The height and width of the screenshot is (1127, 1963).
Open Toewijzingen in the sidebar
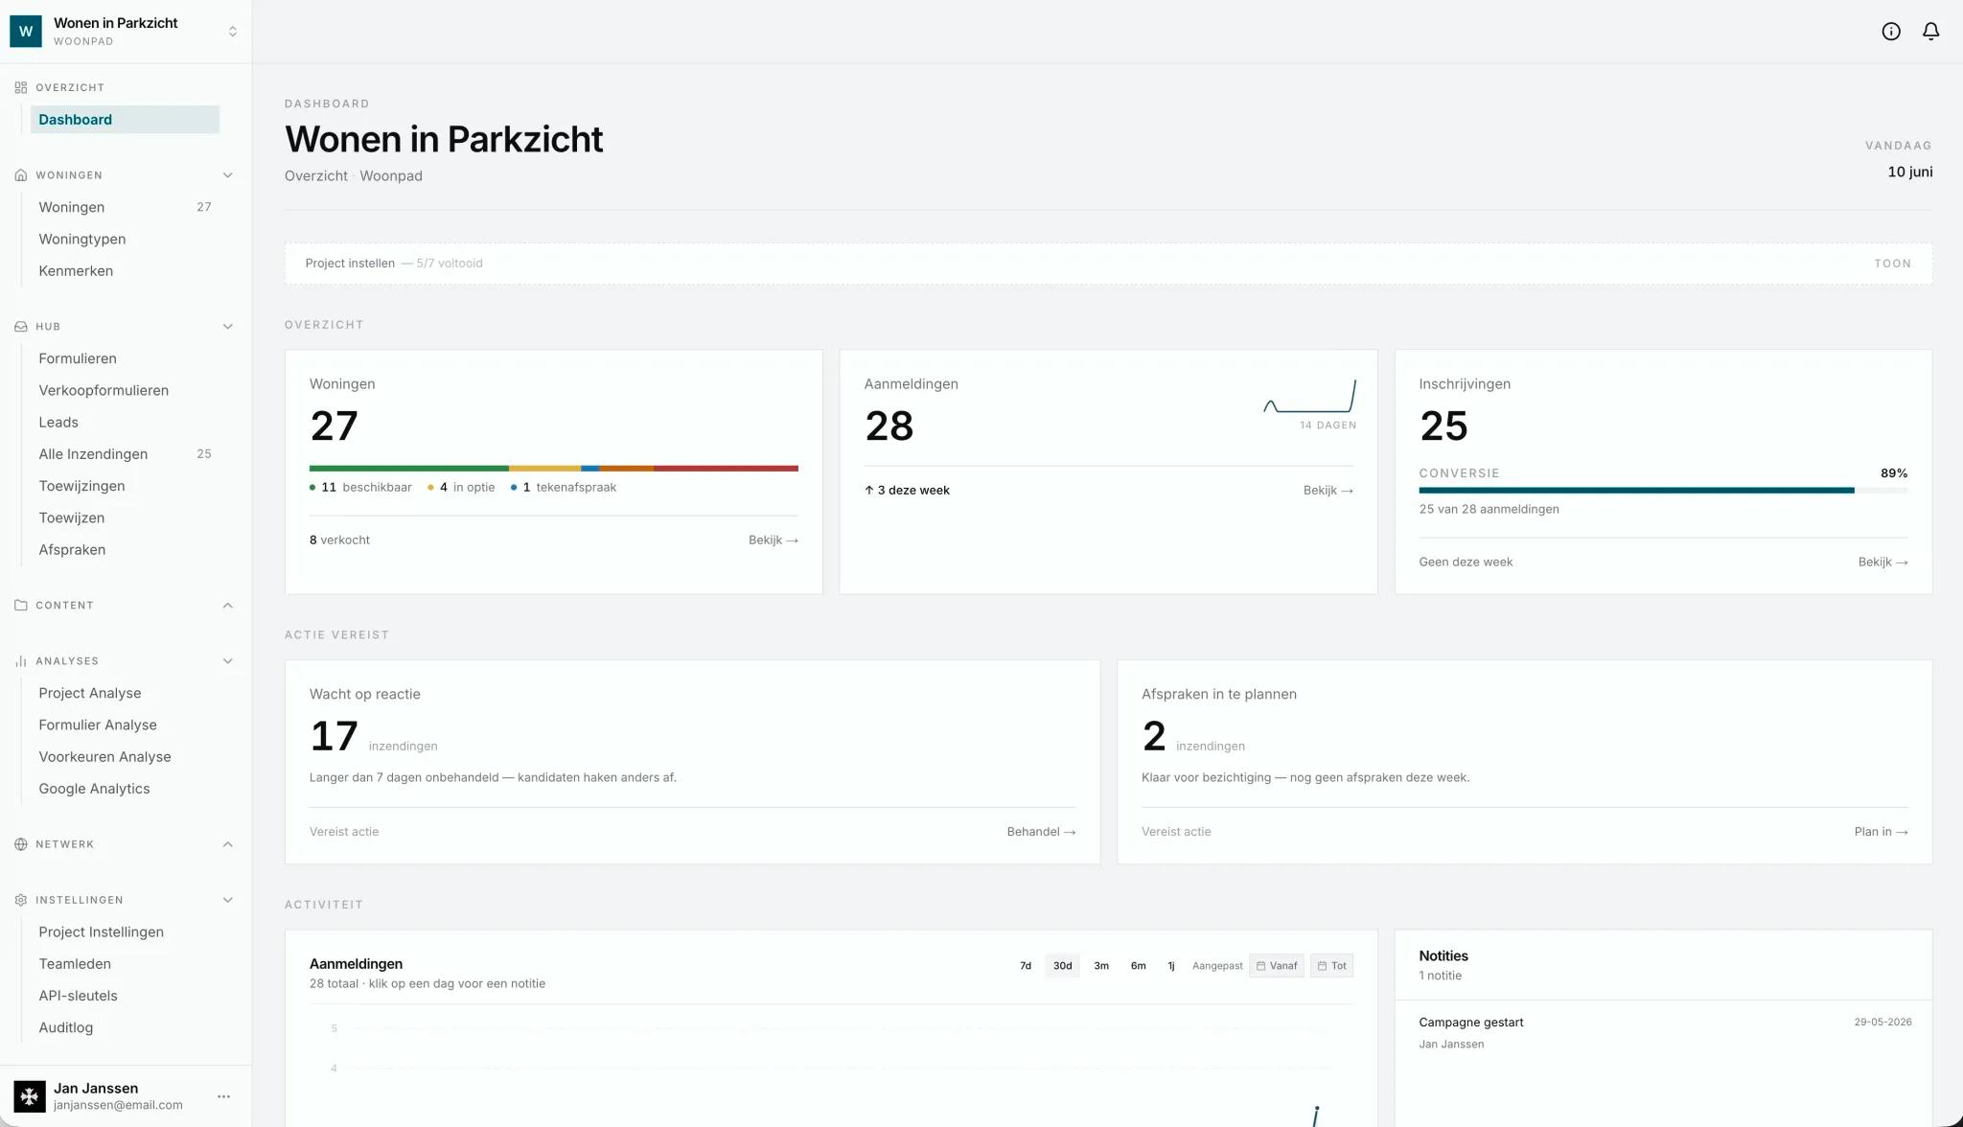click(125, 486)
